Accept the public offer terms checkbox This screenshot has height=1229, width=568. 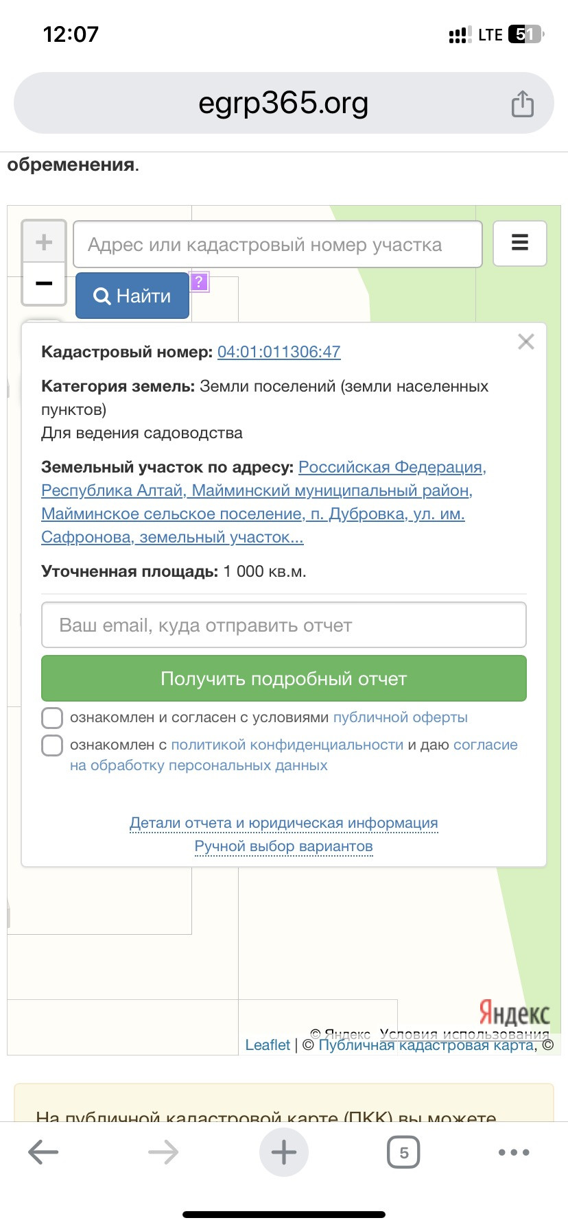point(52,718)
